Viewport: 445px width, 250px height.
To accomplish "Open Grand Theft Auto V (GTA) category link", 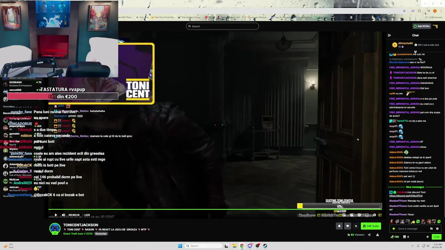I will pyautogui.click(x=78, y=234).
